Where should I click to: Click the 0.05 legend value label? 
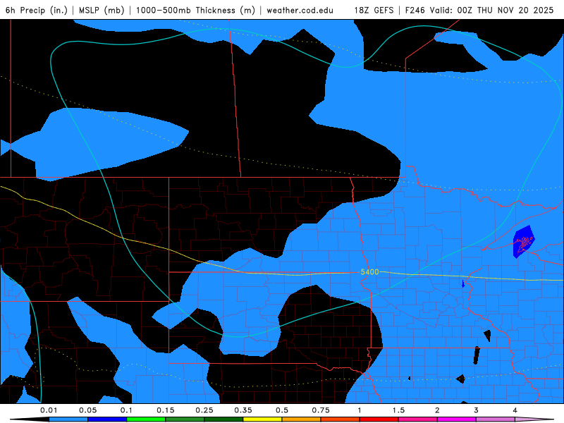[87, 410]
